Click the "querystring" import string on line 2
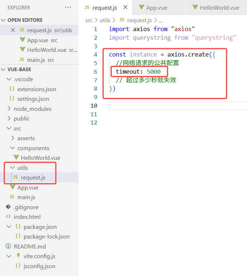This screenshot has width=247, height=276. tap(214, 38)
